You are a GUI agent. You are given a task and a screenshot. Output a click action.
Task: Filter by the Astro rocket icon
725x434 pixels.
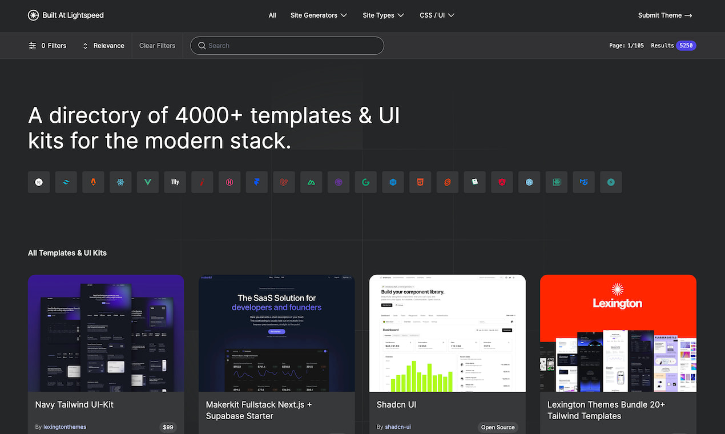pyautogui.click(x=93, y=182)
